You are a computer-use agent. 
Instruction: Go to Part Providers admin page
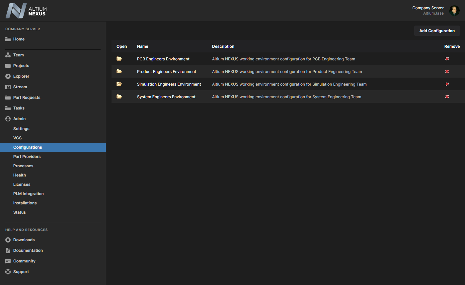27,157
